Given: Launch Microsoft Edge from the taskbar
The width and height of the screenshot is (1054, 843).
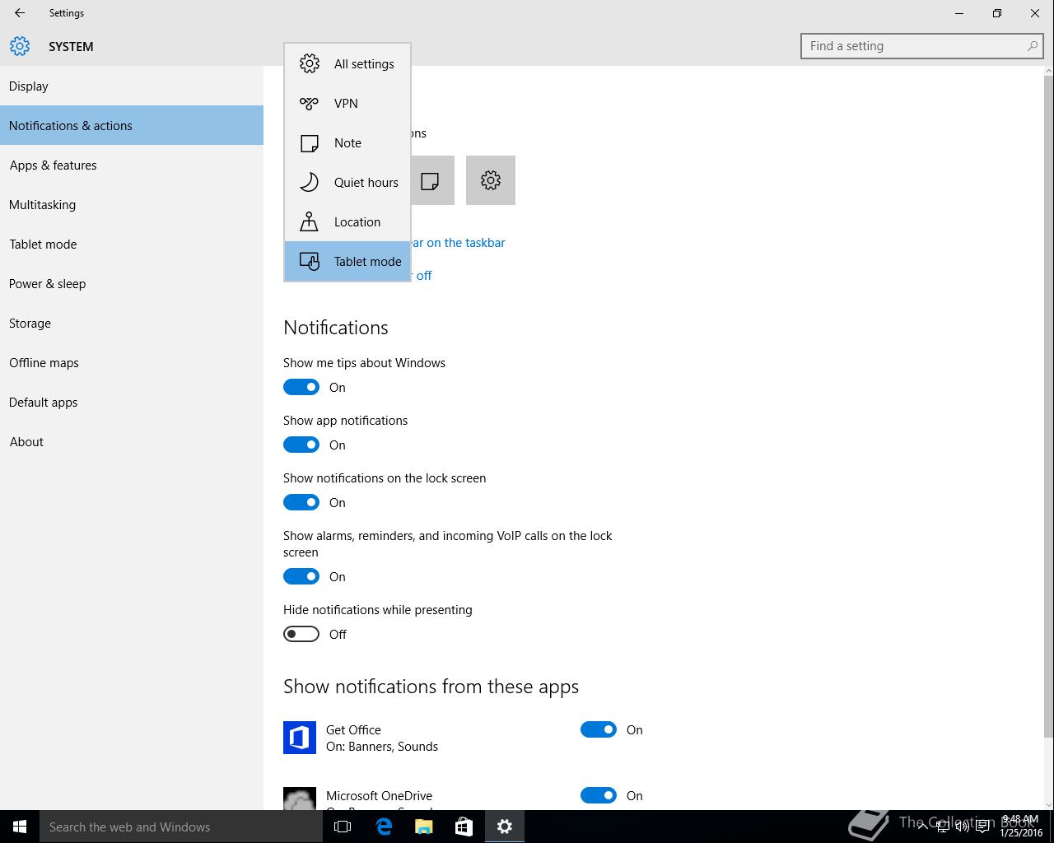Looking at the screenshot, I should click(384, 827).
